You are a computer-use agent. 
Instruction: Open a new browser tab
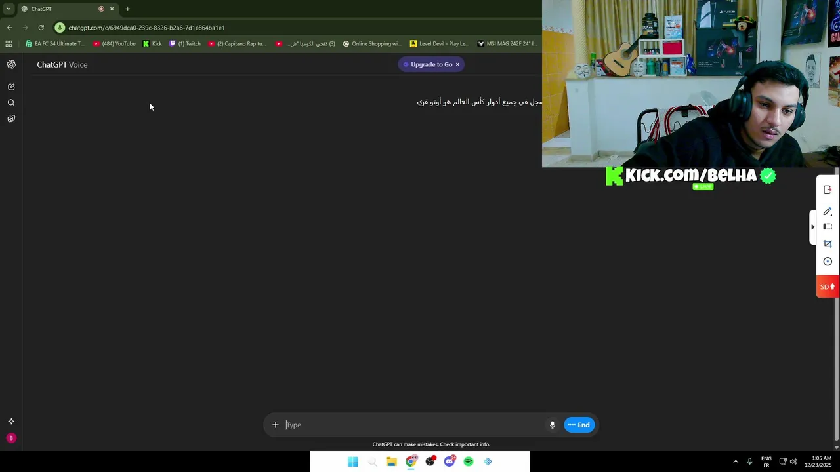tap(127, 9)
